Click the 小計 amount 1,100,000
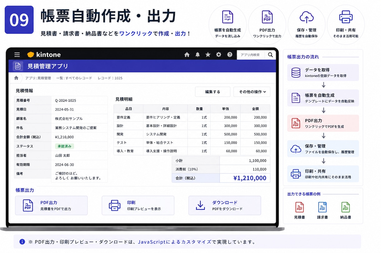381x253 pixels. 258,161
